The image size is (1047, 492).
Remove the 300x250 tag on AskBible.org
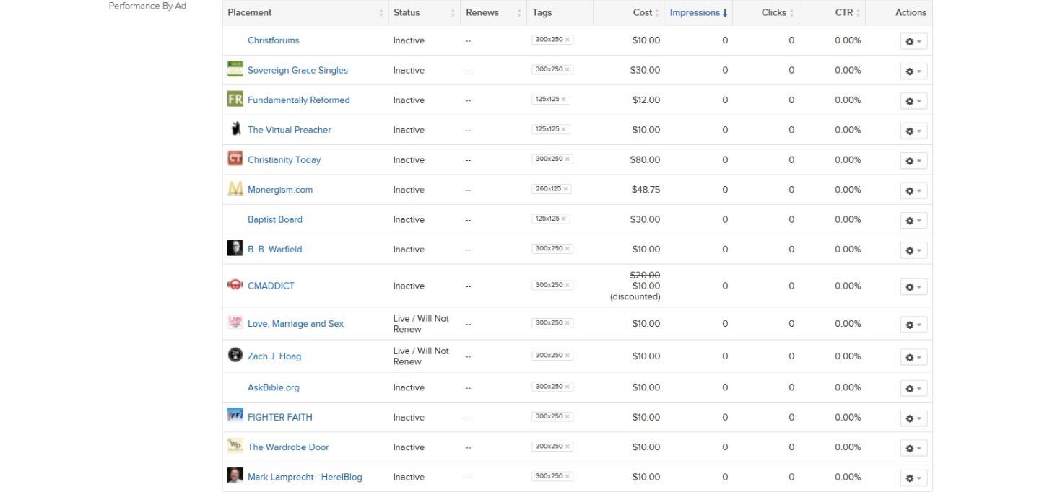568,387
